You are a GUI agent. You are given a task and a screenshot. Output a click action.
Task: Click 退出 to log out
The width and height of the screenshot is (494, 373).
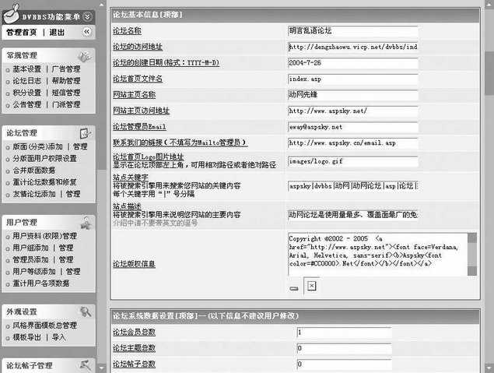pyautogui.click(x=58, y=33)
